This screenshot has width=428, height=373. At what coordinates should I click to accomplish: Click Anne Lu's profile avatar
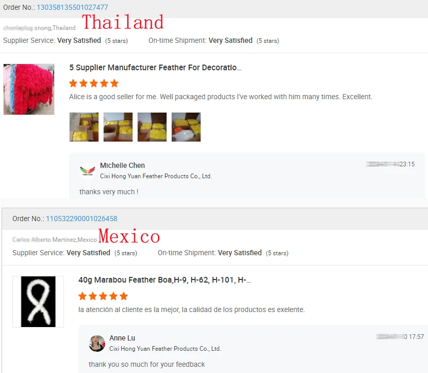click(x=97, y=344)
